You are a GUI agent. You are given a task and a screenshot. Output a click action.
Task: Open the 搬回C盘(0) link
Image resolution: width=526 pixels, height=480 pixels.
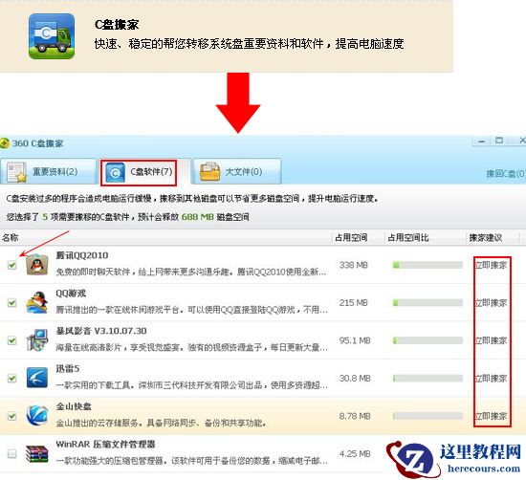coord(506,174)
